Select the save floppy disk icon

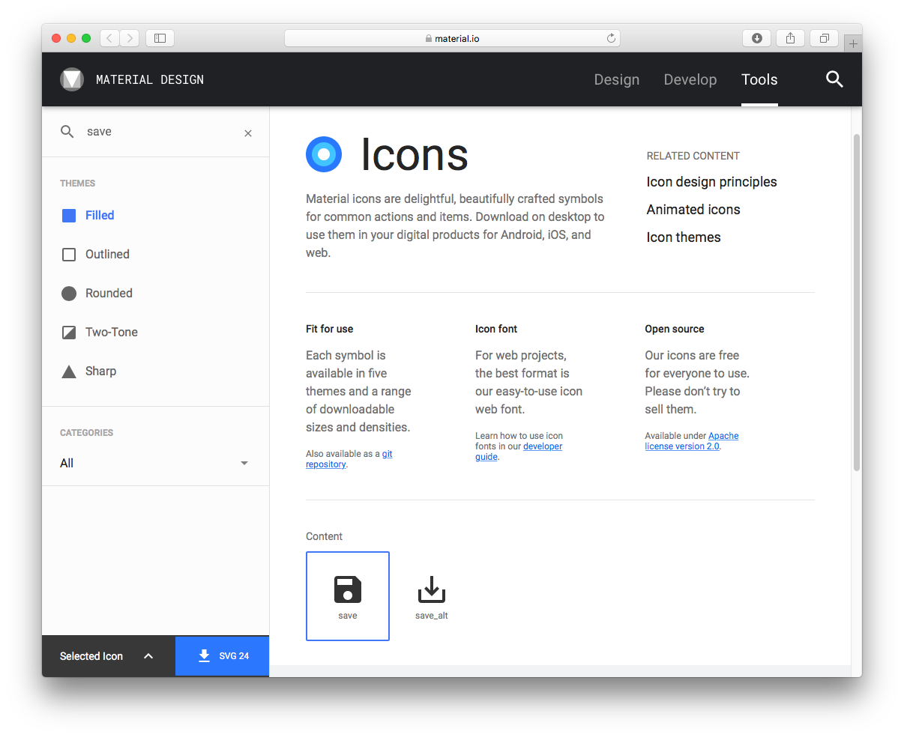[348, 596]
